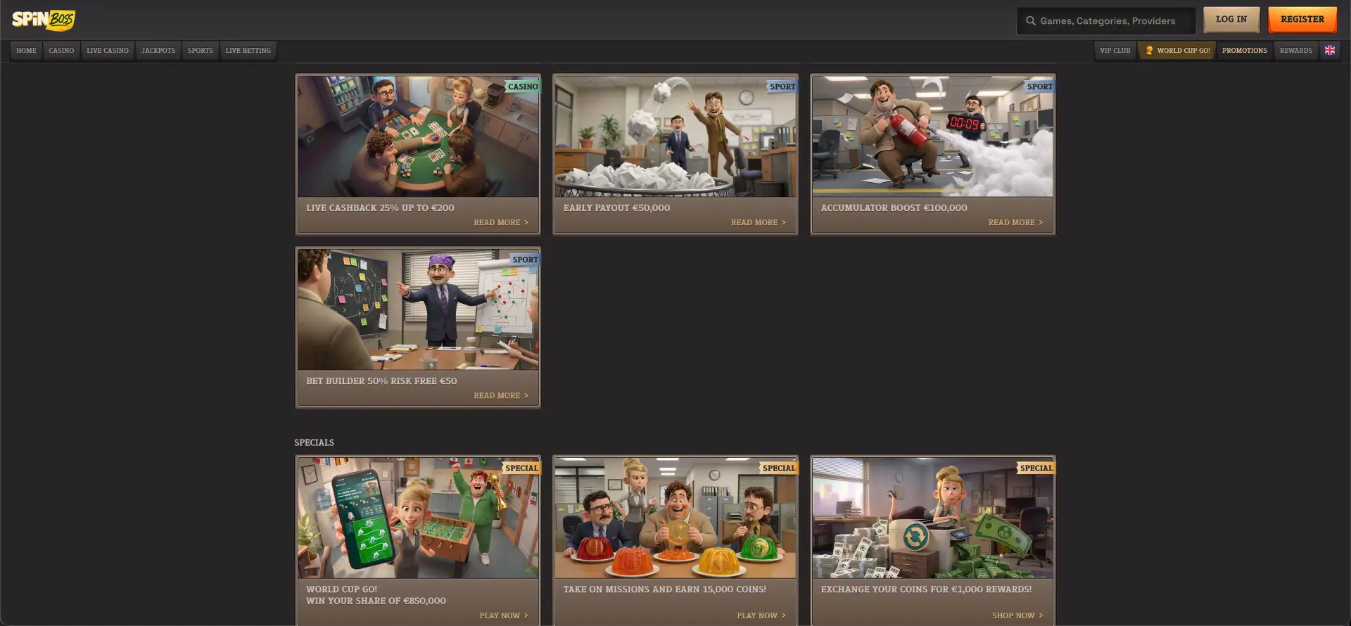This screenshot has height=626, width=1351.
Task: Click the Register button
Action: 1302,20
